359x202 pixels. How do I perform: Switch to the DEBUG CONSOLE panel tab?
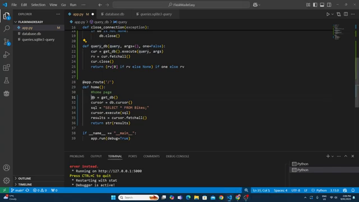point(177,156)
